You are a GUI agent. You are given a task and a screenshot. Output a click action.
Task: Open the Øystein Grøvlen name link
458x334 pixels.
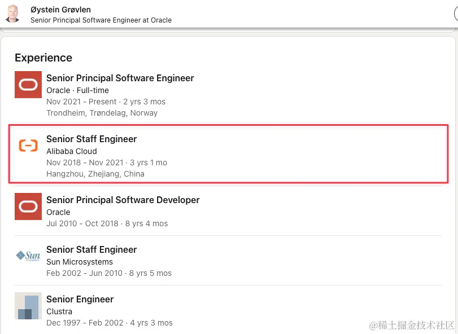(60, 10)
